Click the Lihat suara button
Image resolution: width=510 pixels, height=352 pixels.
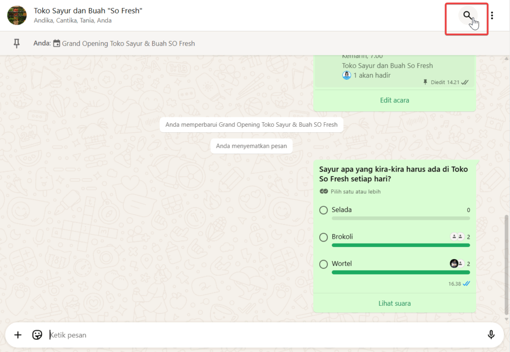tap(394, 303)
